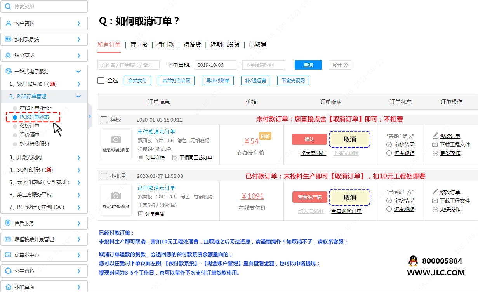Image resolution: width=478 pixels, height=292 pixels.
Task: Click the 公共资料 icon in sidebar
Action: 8,271
